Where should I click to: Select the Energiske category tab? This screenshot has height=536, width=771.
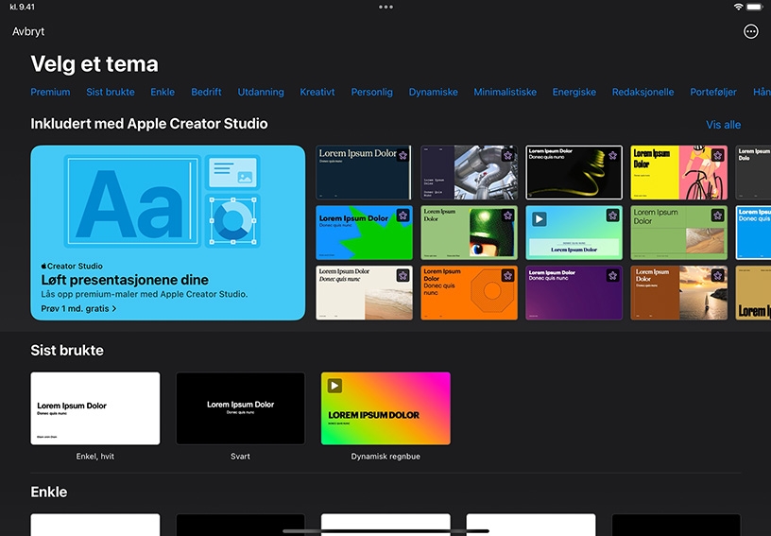coord(574,92)
